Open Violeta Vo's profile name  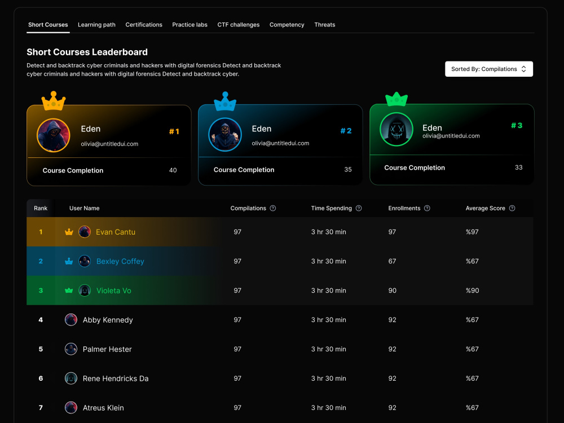[114, 290]
